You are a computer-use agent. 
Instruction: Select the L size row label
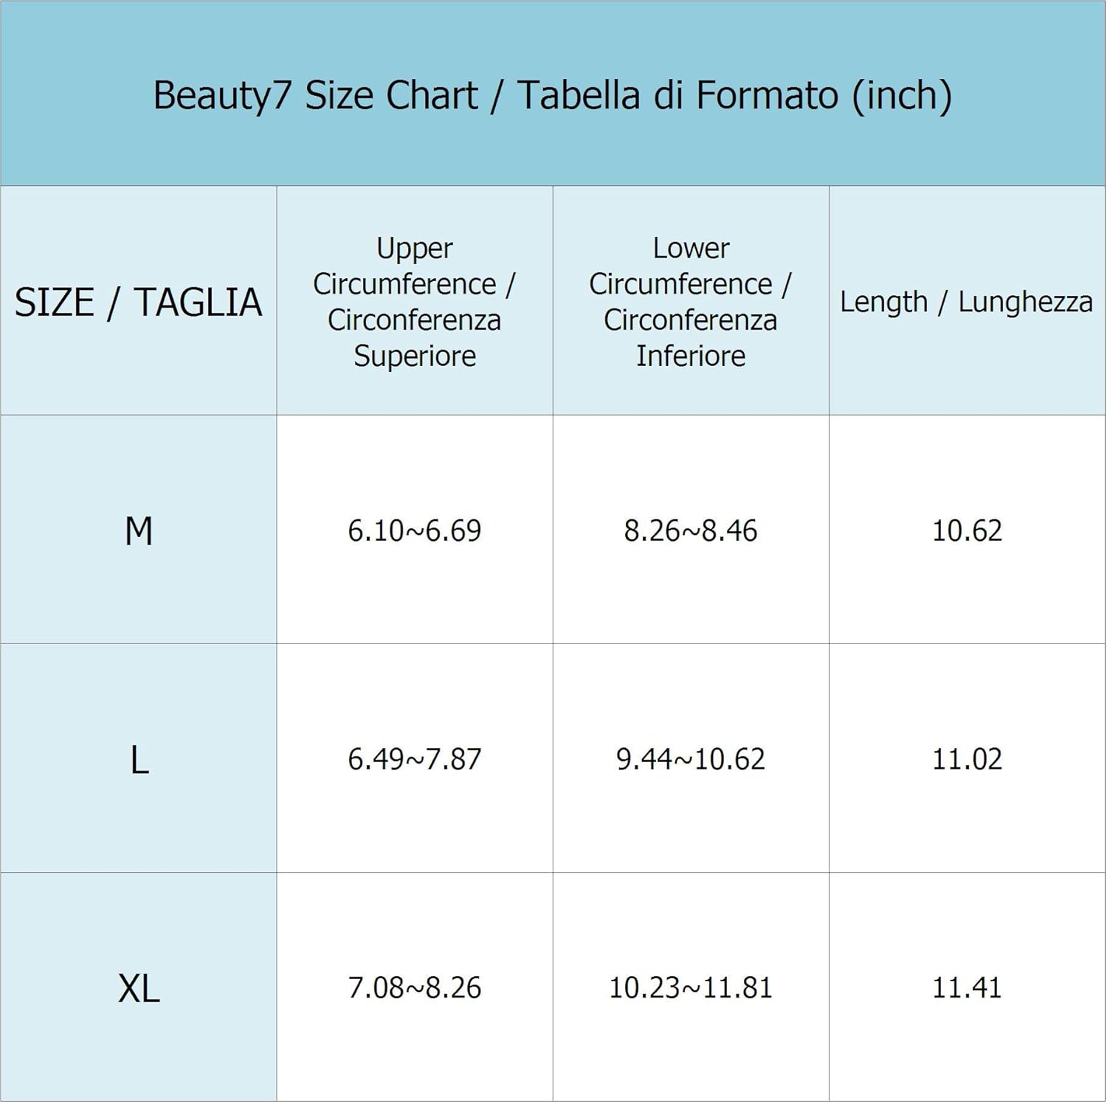pyautogui.click(x=139, y=760)
